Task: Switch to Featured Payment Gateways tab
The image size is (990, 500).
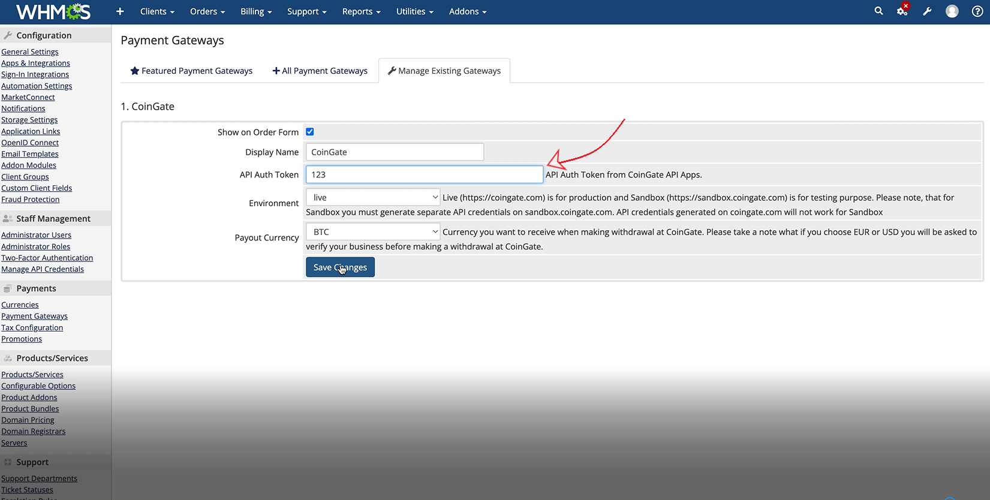Action: pos(191,71)
